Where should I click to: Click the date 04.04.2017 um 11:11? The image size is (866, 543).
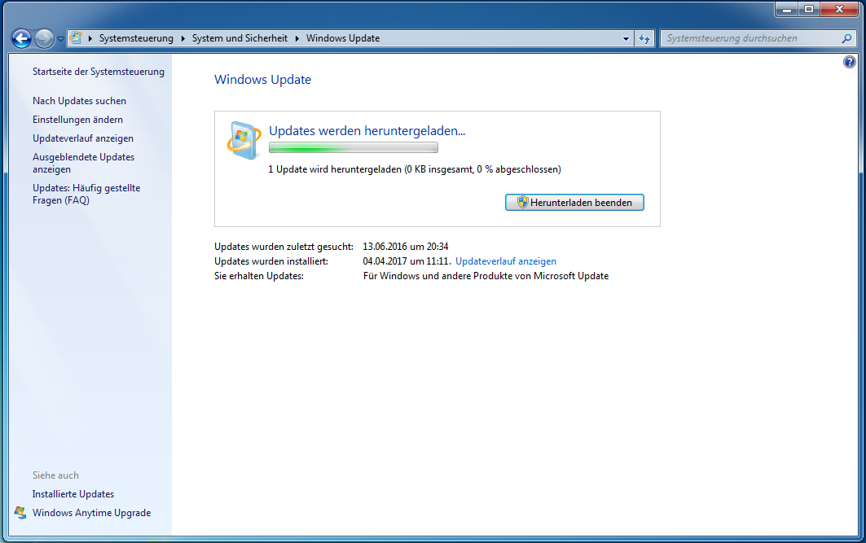[407, 261]
